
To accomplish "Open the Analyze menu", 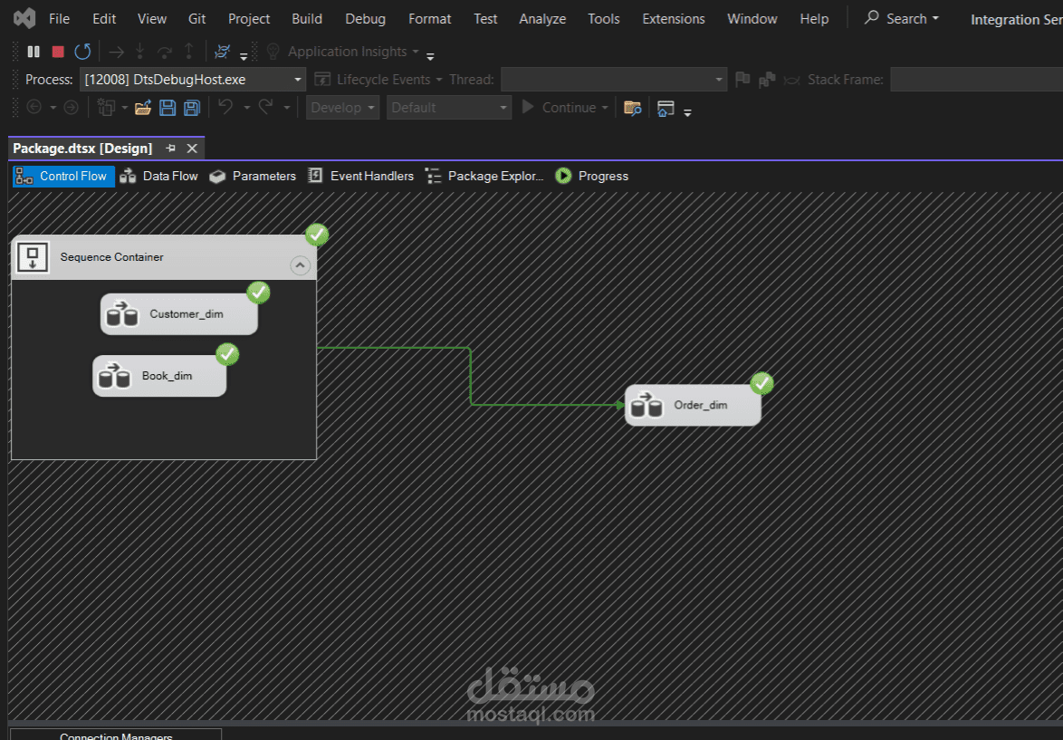I will point(542,19).
